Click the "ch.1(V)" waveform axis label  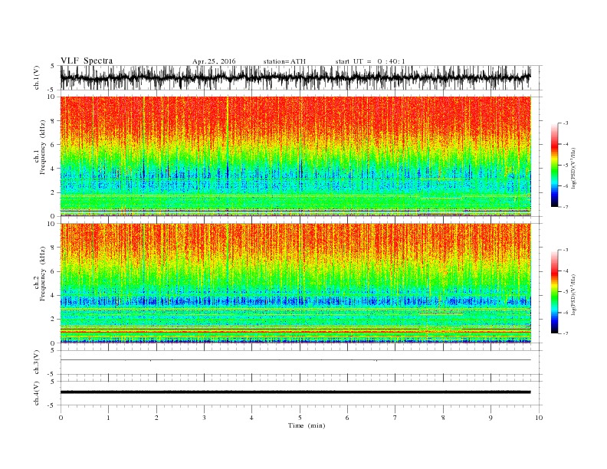point(37,77)
